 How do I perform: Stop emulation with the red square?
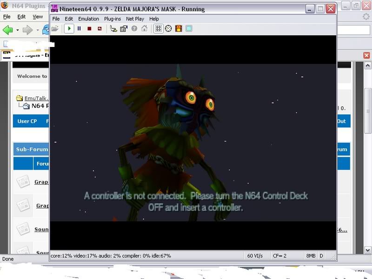(x=89, y=29)
